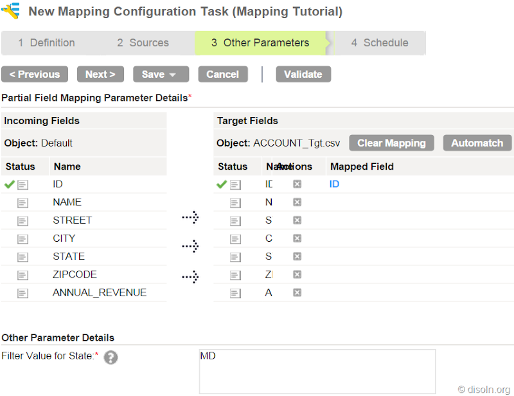Click the dotted mapping arrow beside STREET

pyautogui.click(x=190, y=218)
